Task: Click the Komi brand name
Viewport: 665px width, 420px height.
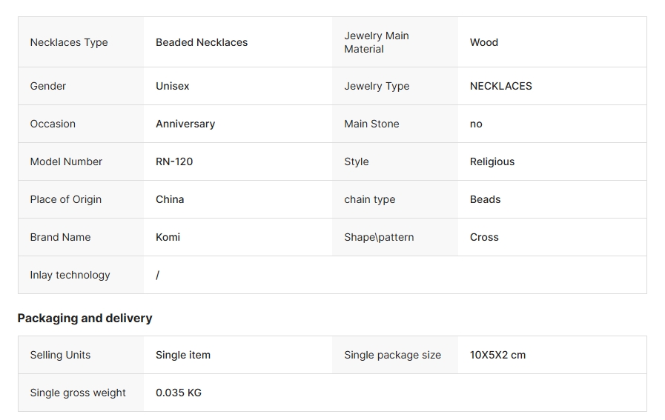Action: point(168,237)
